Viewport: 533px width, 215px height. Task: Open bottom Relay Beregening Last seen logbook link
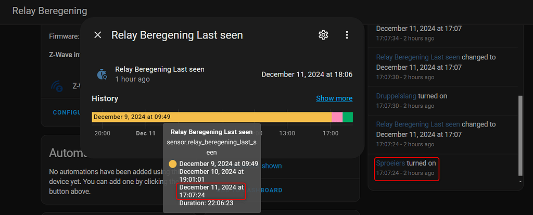(418, 124)
